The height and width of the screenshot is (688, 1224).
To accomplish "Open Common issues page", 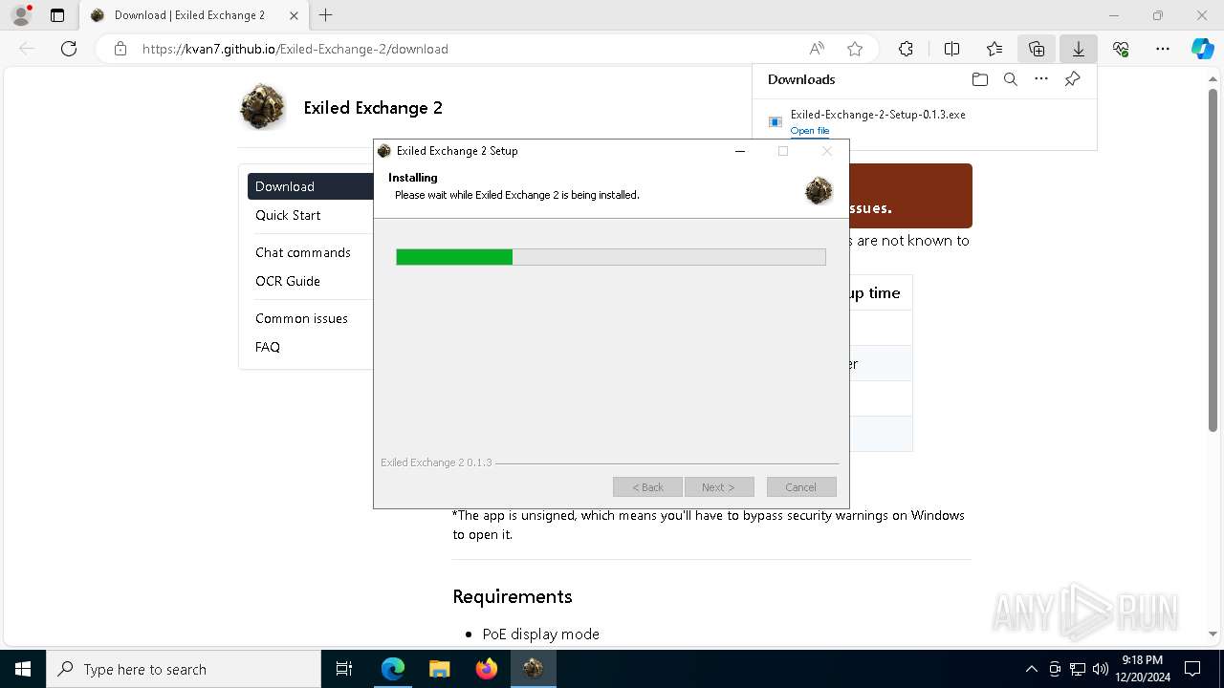I will point(301,318).
